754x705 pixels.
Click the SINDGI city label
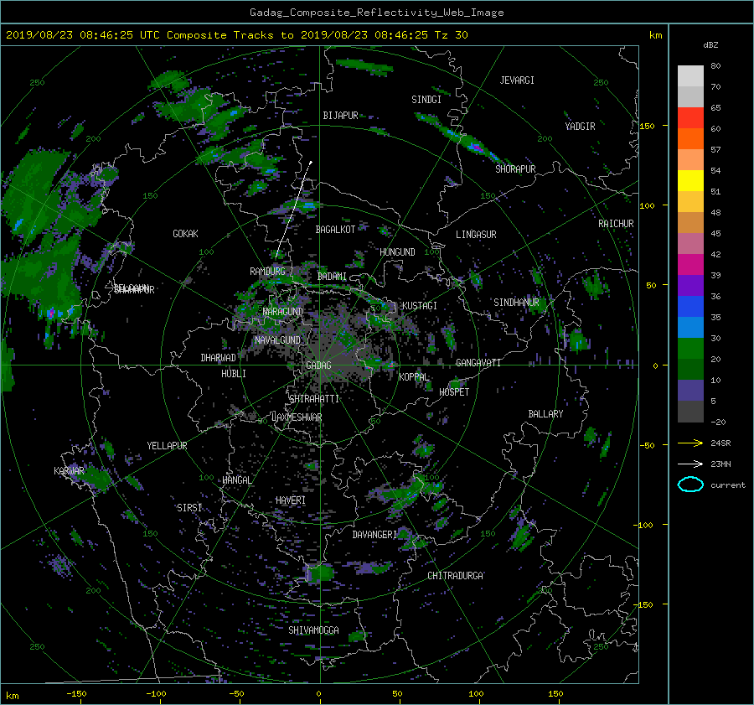[x=426, y=100]
